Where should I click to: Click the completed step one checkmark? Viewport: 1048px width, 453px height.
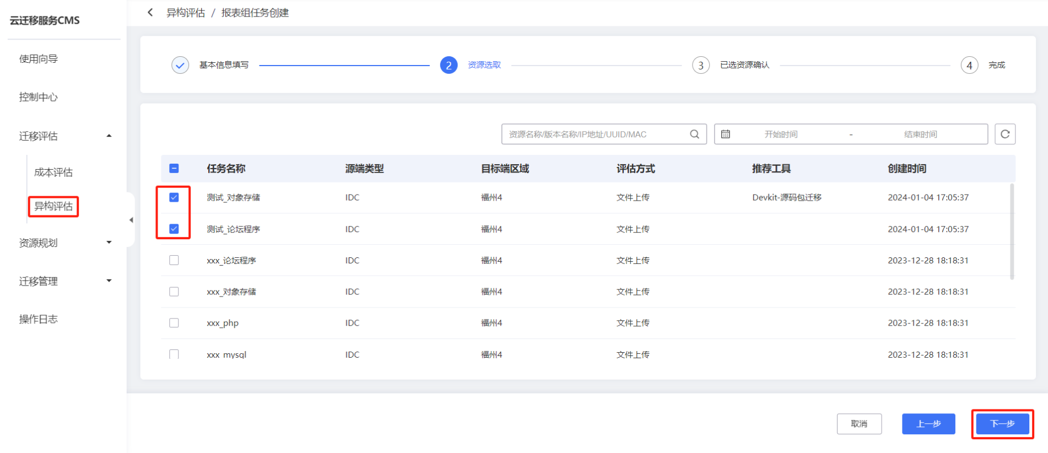click(180, 65)
